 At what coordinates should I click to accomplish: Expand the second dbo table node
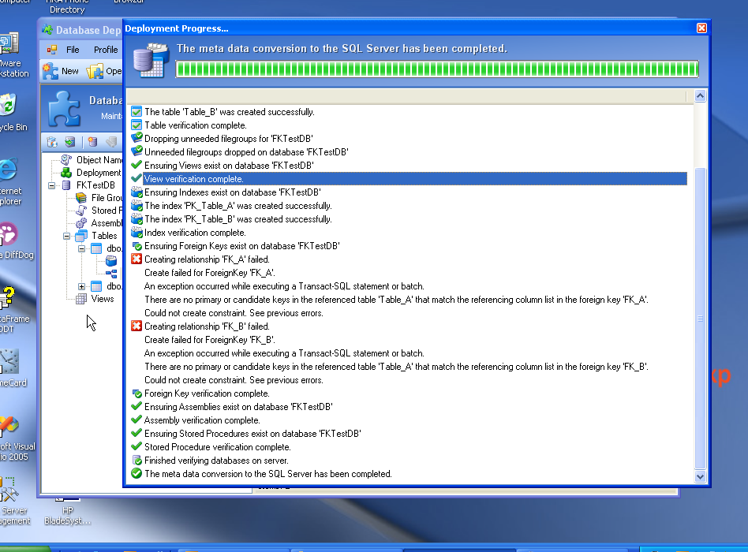82,286
